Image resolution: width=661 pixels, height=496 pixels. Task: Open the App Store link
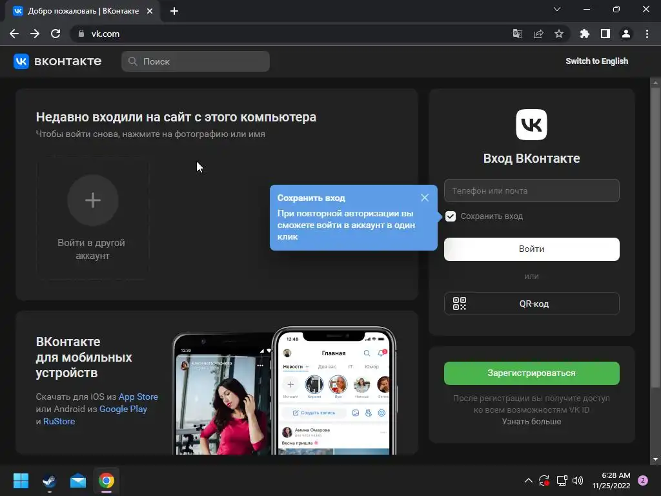[x=138, y=397]
